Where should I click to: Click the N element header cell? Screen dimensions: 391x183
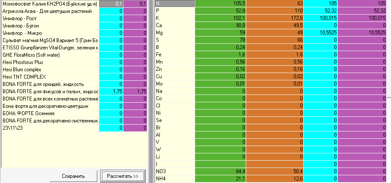tap(174, 3)
